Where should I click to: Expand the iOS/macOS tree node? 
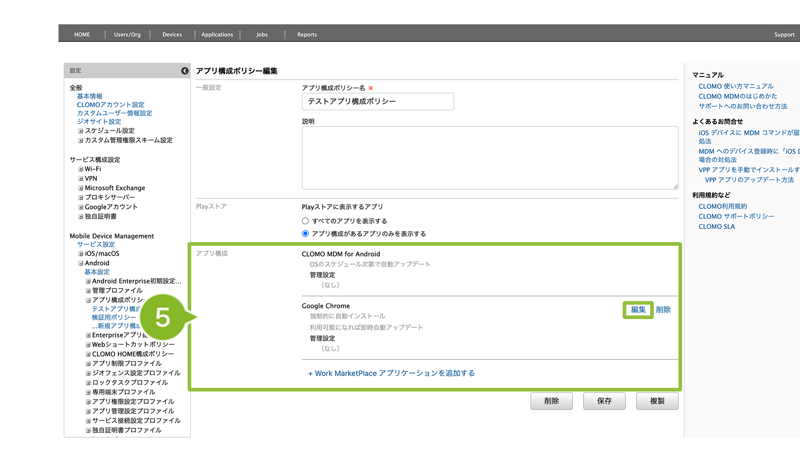[81, 254]
